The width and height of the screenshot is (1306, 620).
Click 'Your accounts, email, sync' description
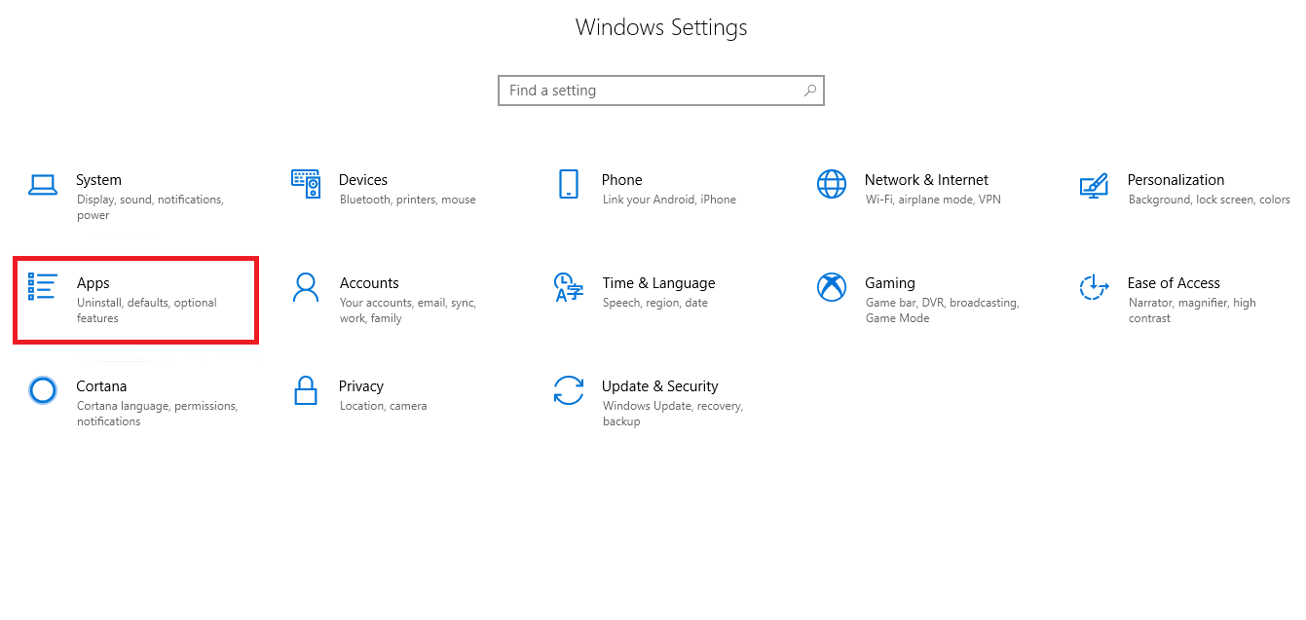pos(408,310)
